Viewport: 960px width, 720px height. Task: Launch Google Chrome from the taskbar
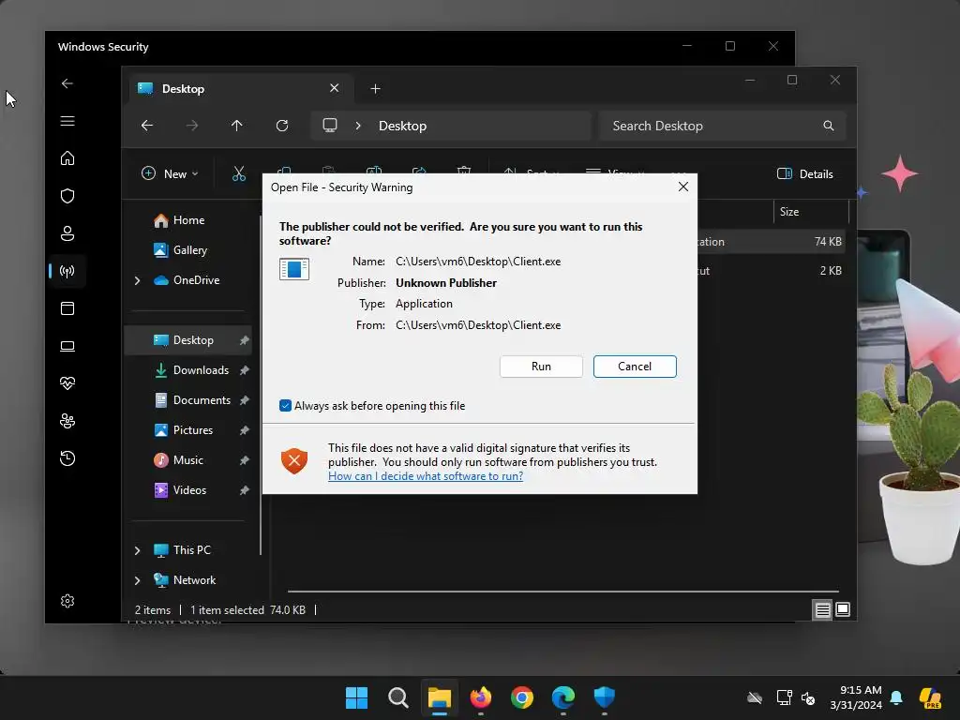click(521, 697)
